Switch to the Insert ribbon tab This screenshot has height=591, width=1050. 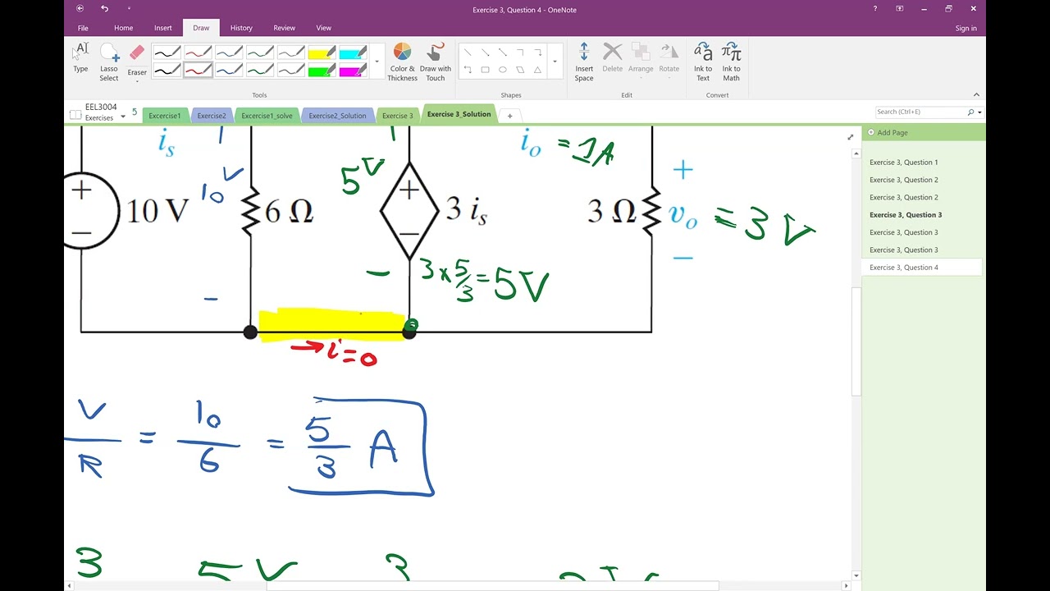tap(163, 28)
